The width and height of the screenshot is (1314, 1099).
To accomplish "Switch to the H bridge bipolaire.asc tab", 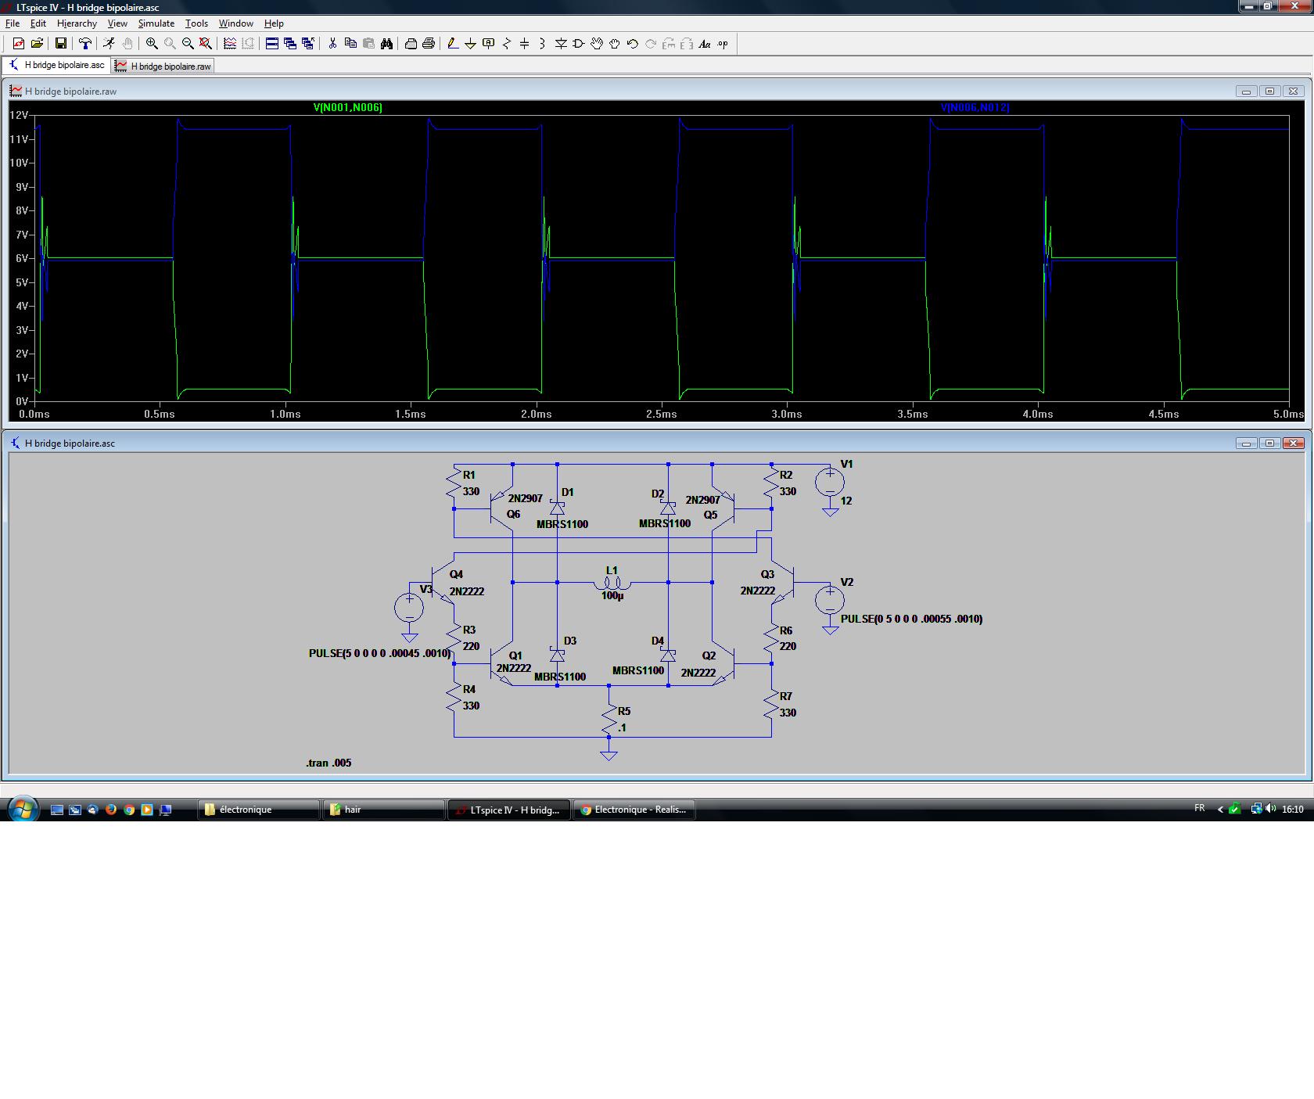I will (x=56, y=65).
